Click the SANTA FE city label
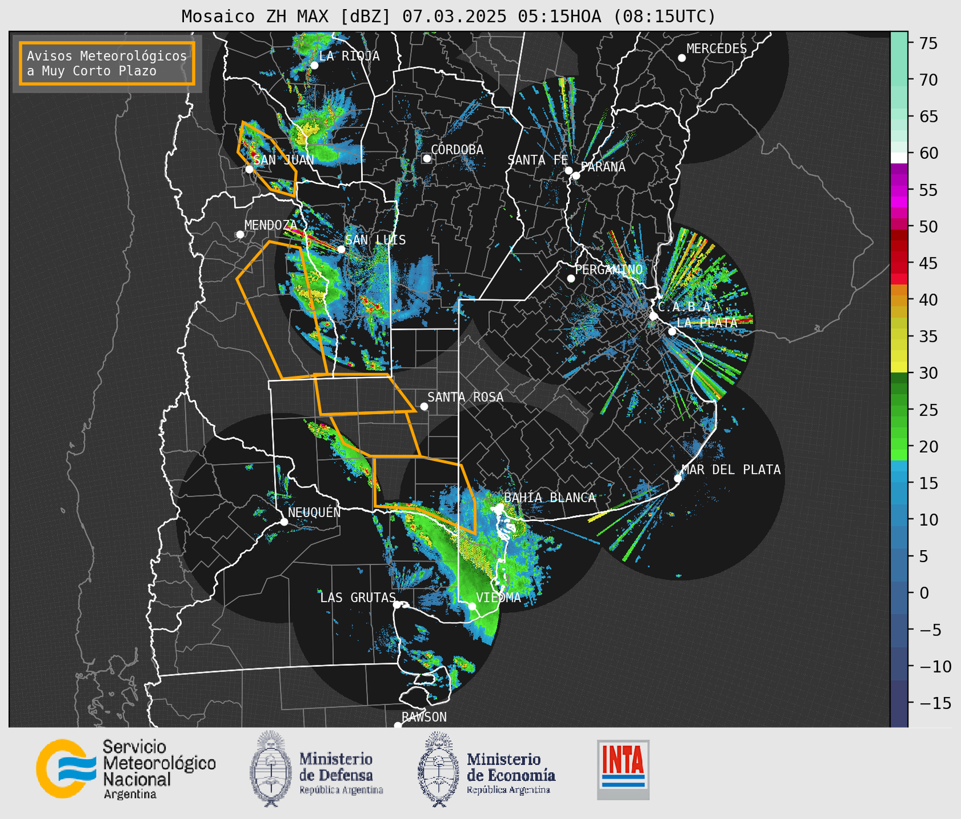The height and width of the screenshot is (819, 961). pos(538,160)
